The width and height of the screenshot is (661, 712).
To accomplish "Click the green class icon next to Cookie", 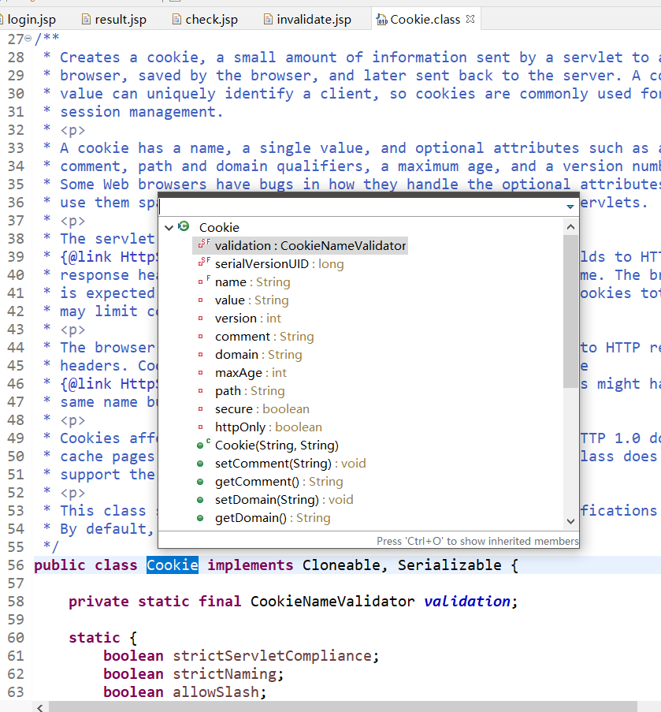I will (x=184, y=226).
